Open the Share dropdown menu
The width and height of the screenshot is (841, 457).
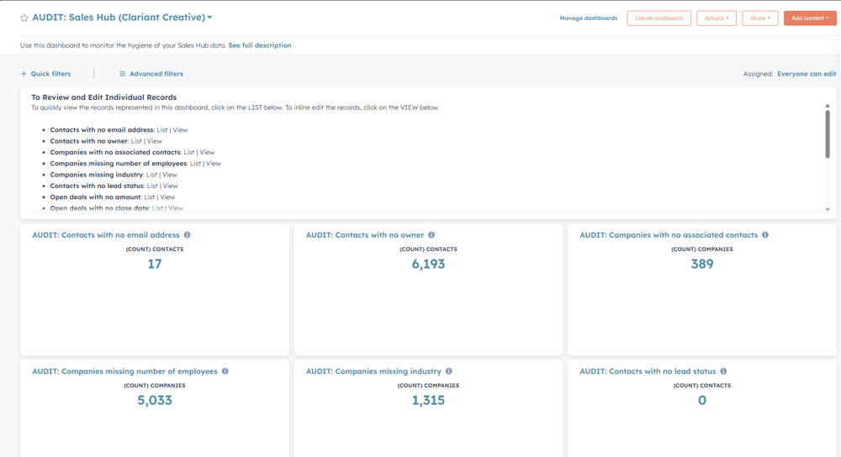click(x=759, y=18)
